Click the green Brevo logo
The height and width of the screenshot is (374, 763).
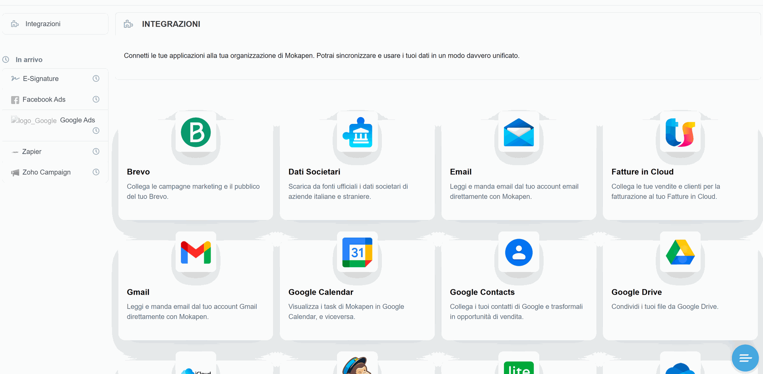(x=196, y=132)
